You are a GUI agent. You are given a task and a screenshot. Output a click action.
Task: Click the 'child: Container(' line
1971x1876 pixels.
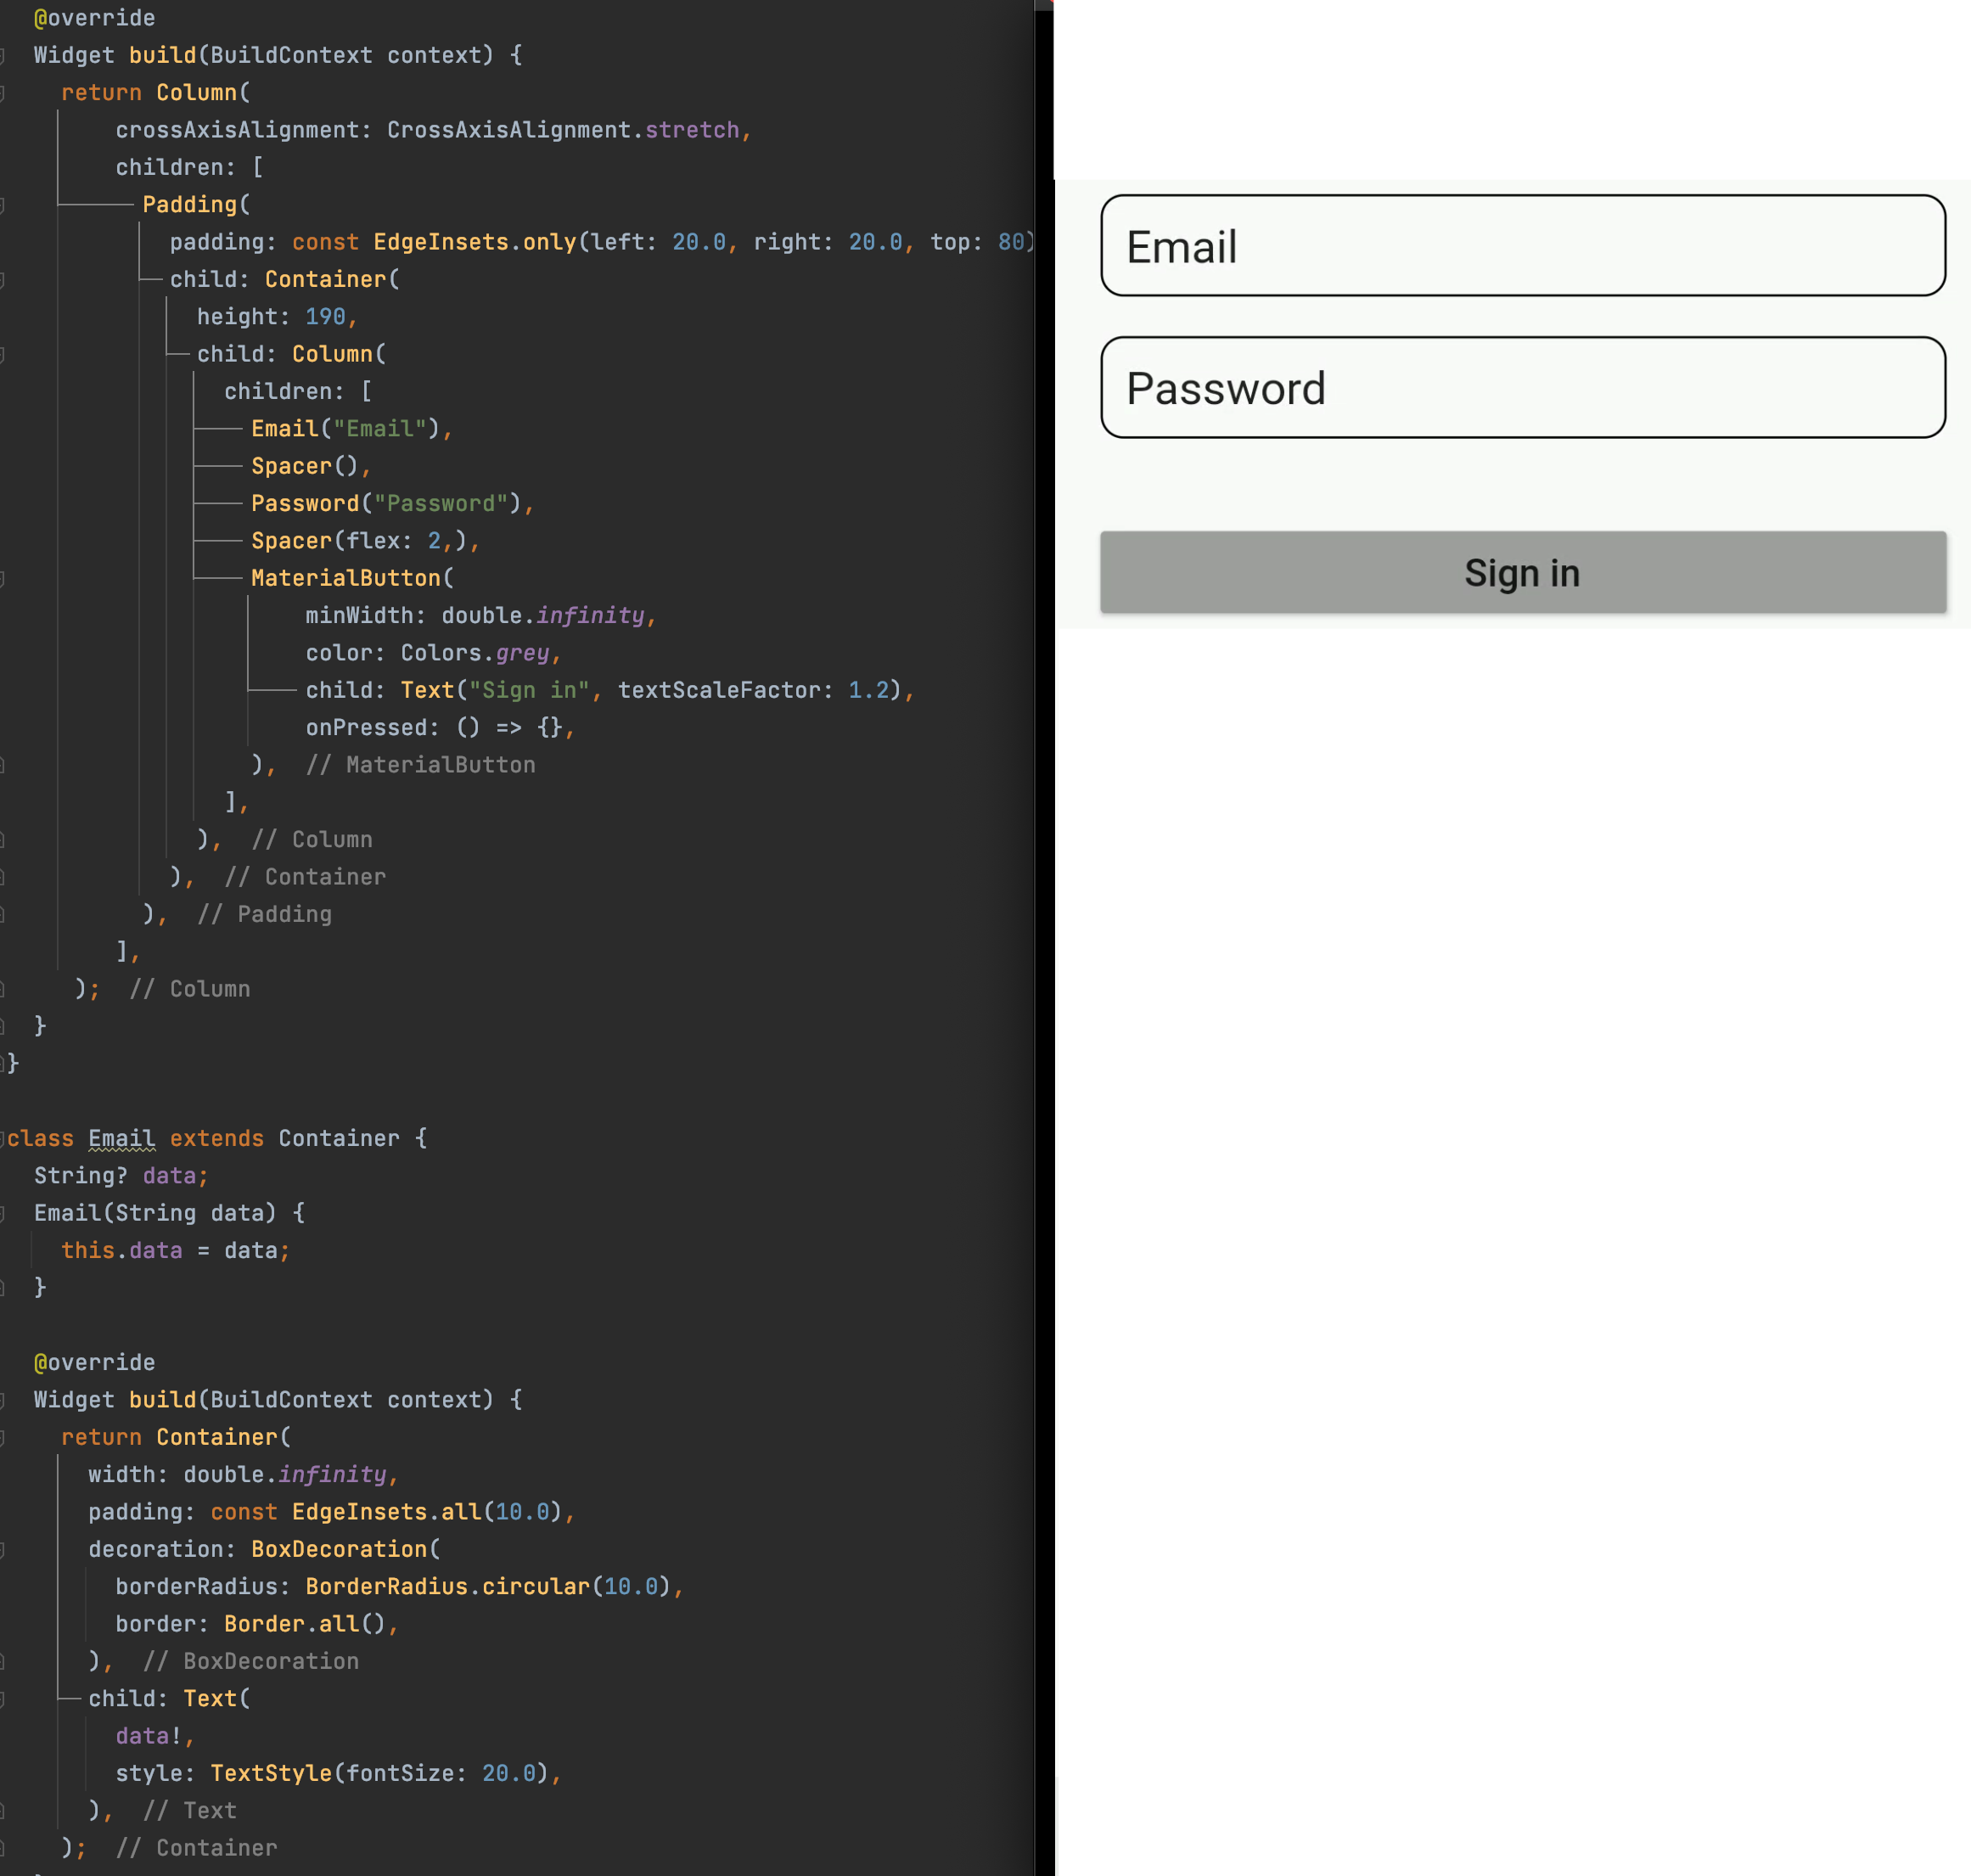click(x=284, y=279)
